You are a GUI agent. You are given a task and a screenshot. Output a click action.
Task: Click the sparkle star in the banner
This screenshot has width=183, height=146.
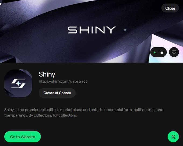click(x=125, y=30)
